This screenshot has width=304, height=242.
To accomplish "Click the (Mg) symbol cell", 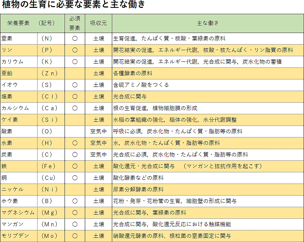I will pos(51,213).
